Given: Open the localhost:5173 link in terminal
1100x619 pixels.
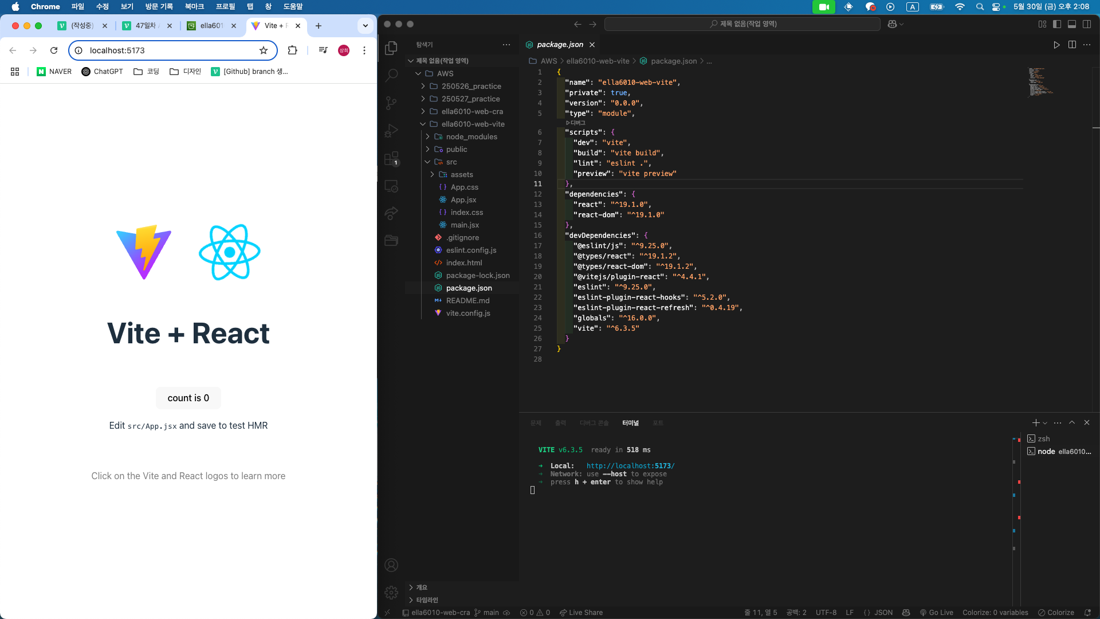Looking at the screenshot, I should [630, 466].
